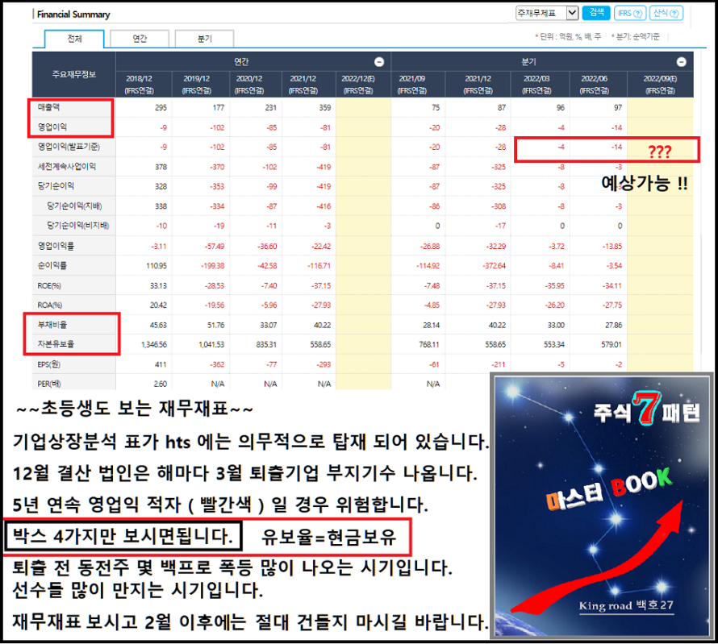Select the 매출액 revenue row label

50,107
